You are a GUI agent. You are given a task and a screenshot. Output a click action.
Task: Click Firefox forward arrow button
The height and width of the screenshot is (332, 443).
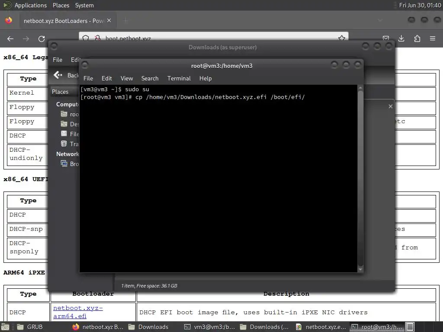tap(26, 38)
